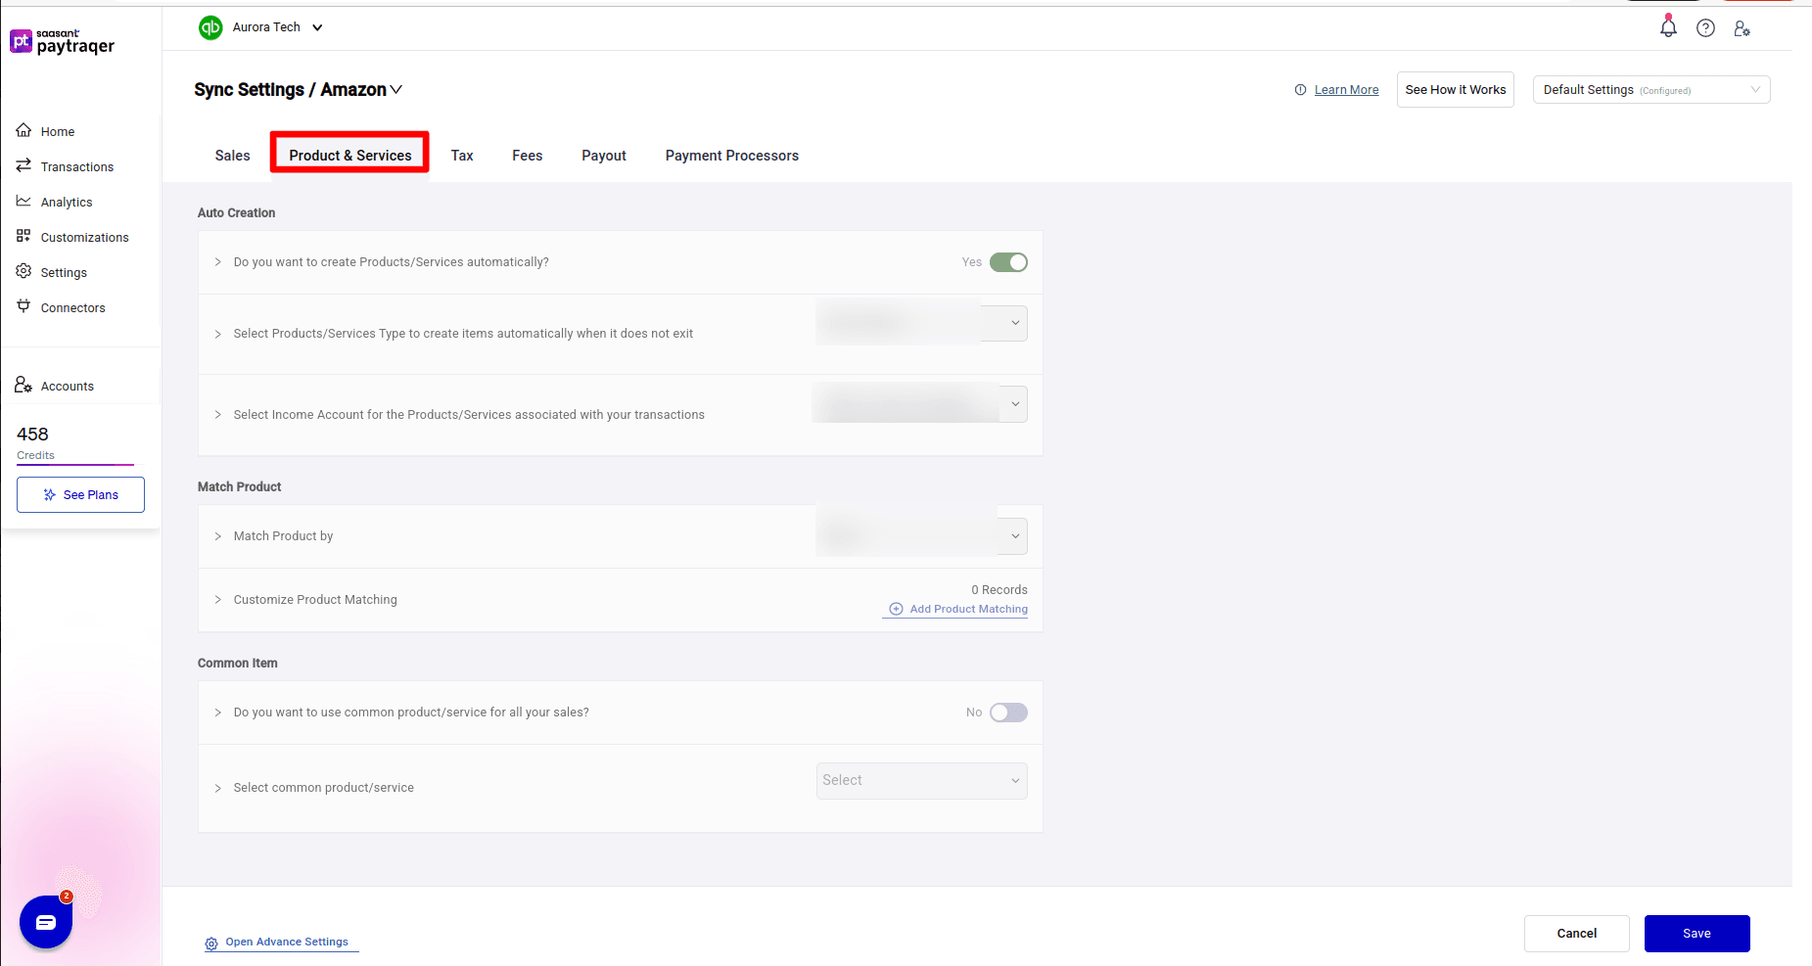Viewport: 1812px width, 966px height.
Task: Switch to the Tax tab
Action: point(461,155)
